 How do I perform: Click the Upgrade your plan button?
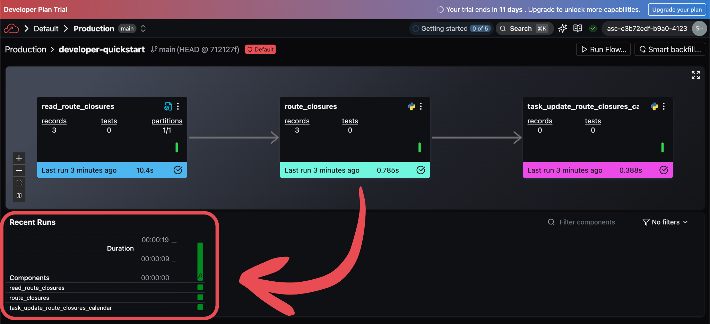pyautogui.click(x=677, y=9)
